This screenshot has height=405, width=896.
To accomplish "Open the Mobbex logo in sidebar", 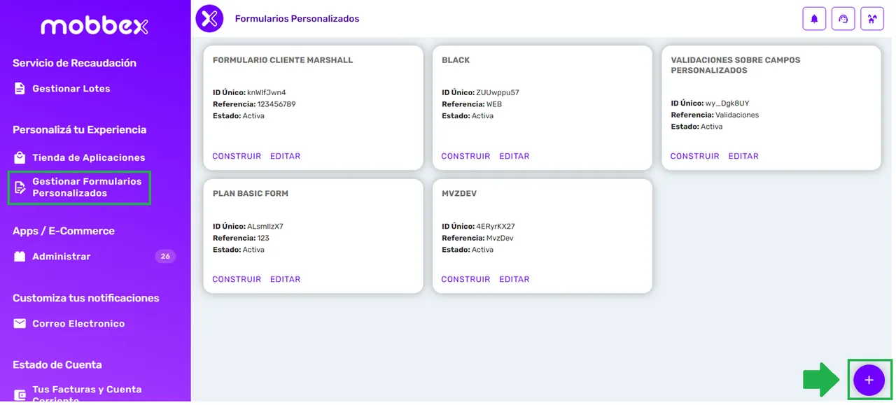I will pyautogui.click(x=94, y=27).
